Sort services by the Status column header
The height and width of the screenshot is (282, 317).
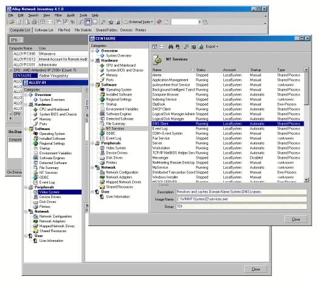point(209,70)
